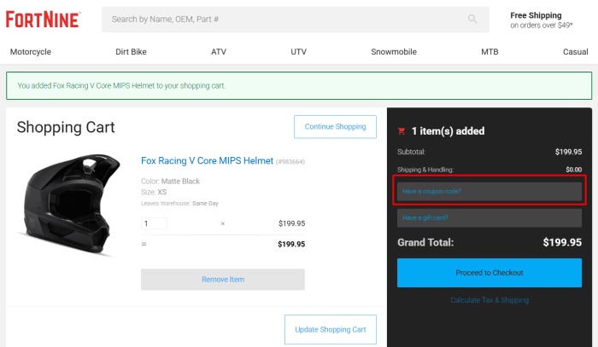The height and width of the screenshot is (347, 598).
Task: Focus the search by name field
Action: point(296,20)
